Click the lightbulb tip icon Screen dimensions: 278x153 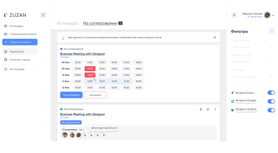(63, 37)
